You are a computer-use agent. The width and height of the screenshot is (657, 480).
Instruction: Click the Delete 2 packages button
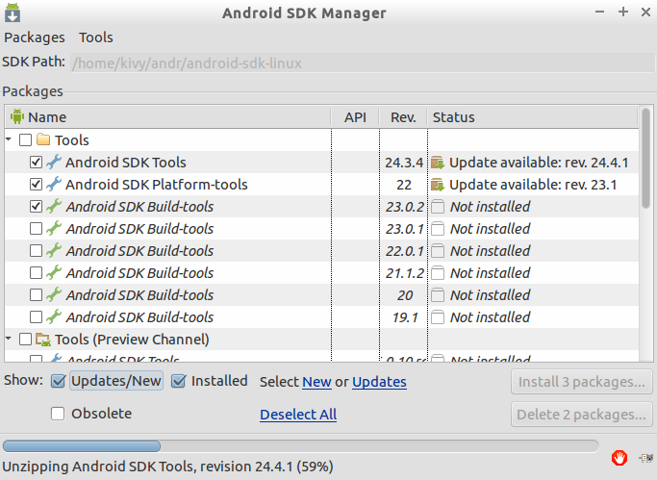click(x=582, y=415)
